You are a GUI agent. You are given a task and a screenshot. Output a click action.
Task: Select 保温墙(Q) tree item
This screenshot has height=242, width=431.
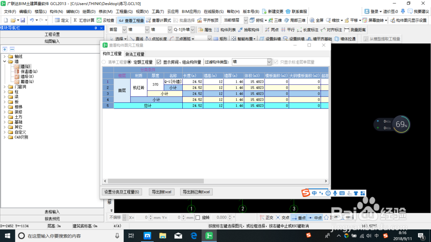[29, 71]
